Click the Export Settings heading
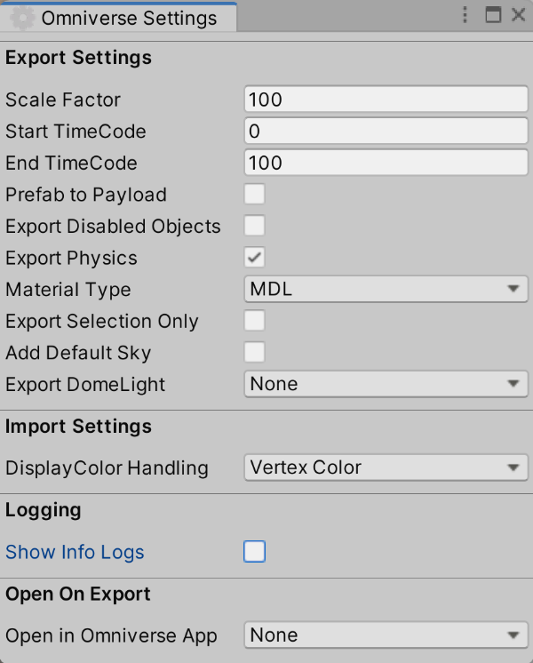533x663 pixels. (78, 58)
